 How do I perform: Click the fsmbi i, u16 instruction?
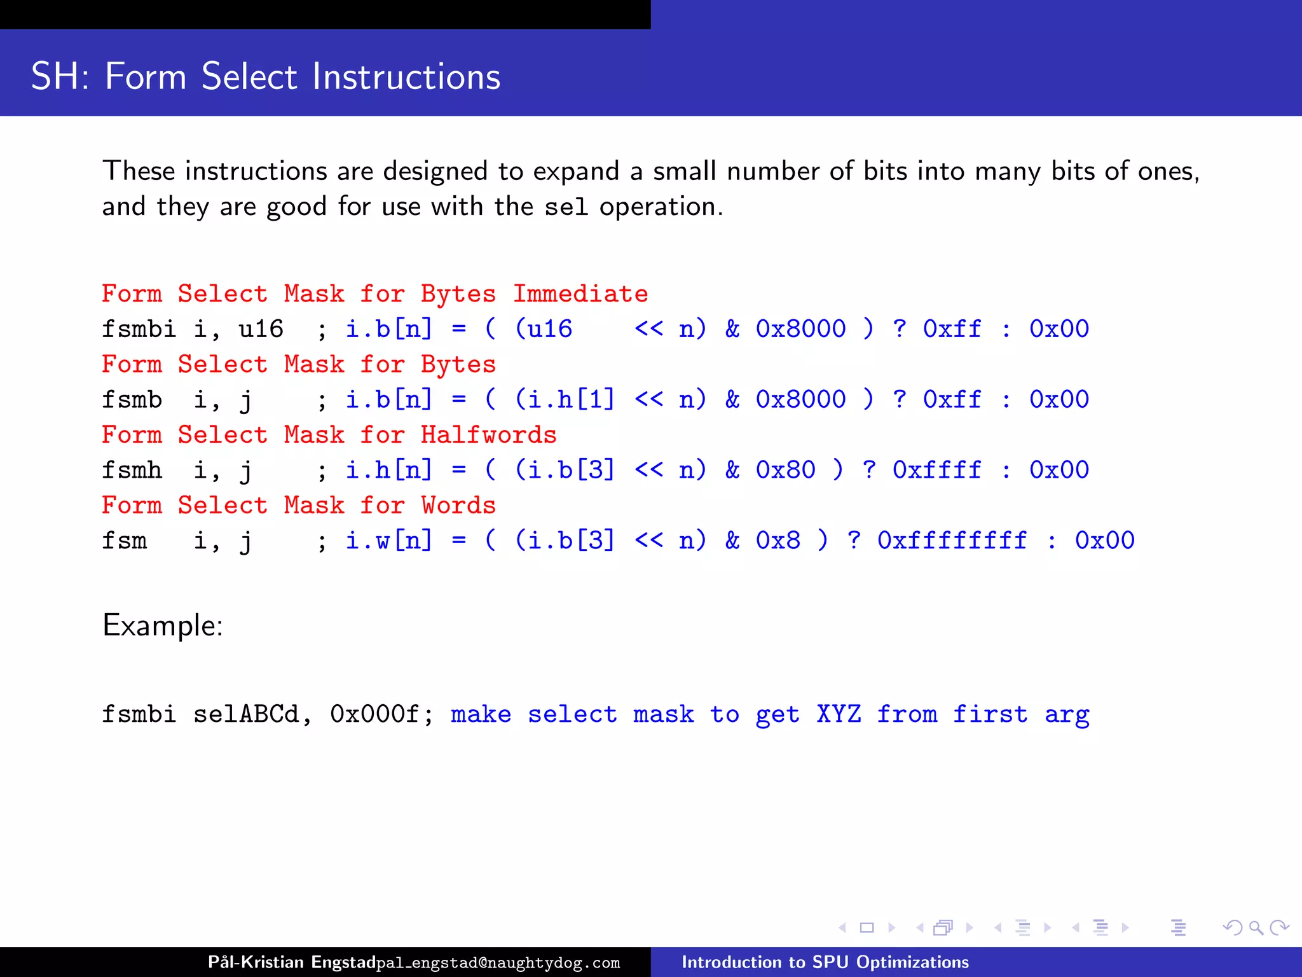click(x=193, y=329)
